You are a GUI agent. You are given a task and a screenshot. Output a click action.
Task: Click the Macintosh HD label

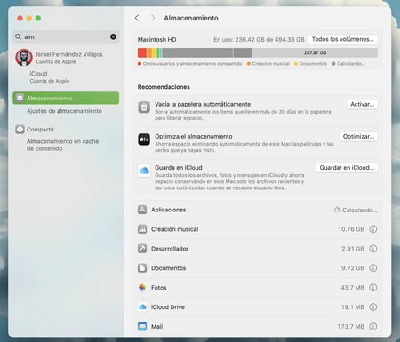tap(156, 40)
